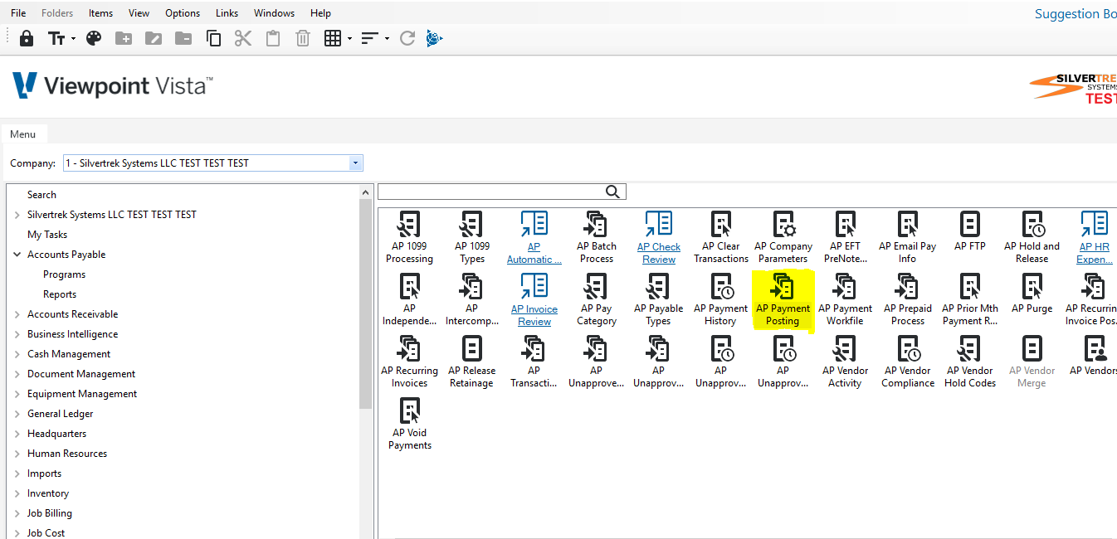Open AP Email Pay Info program
The height and width of the screenshot is (539, 1117).
point(908,237)
